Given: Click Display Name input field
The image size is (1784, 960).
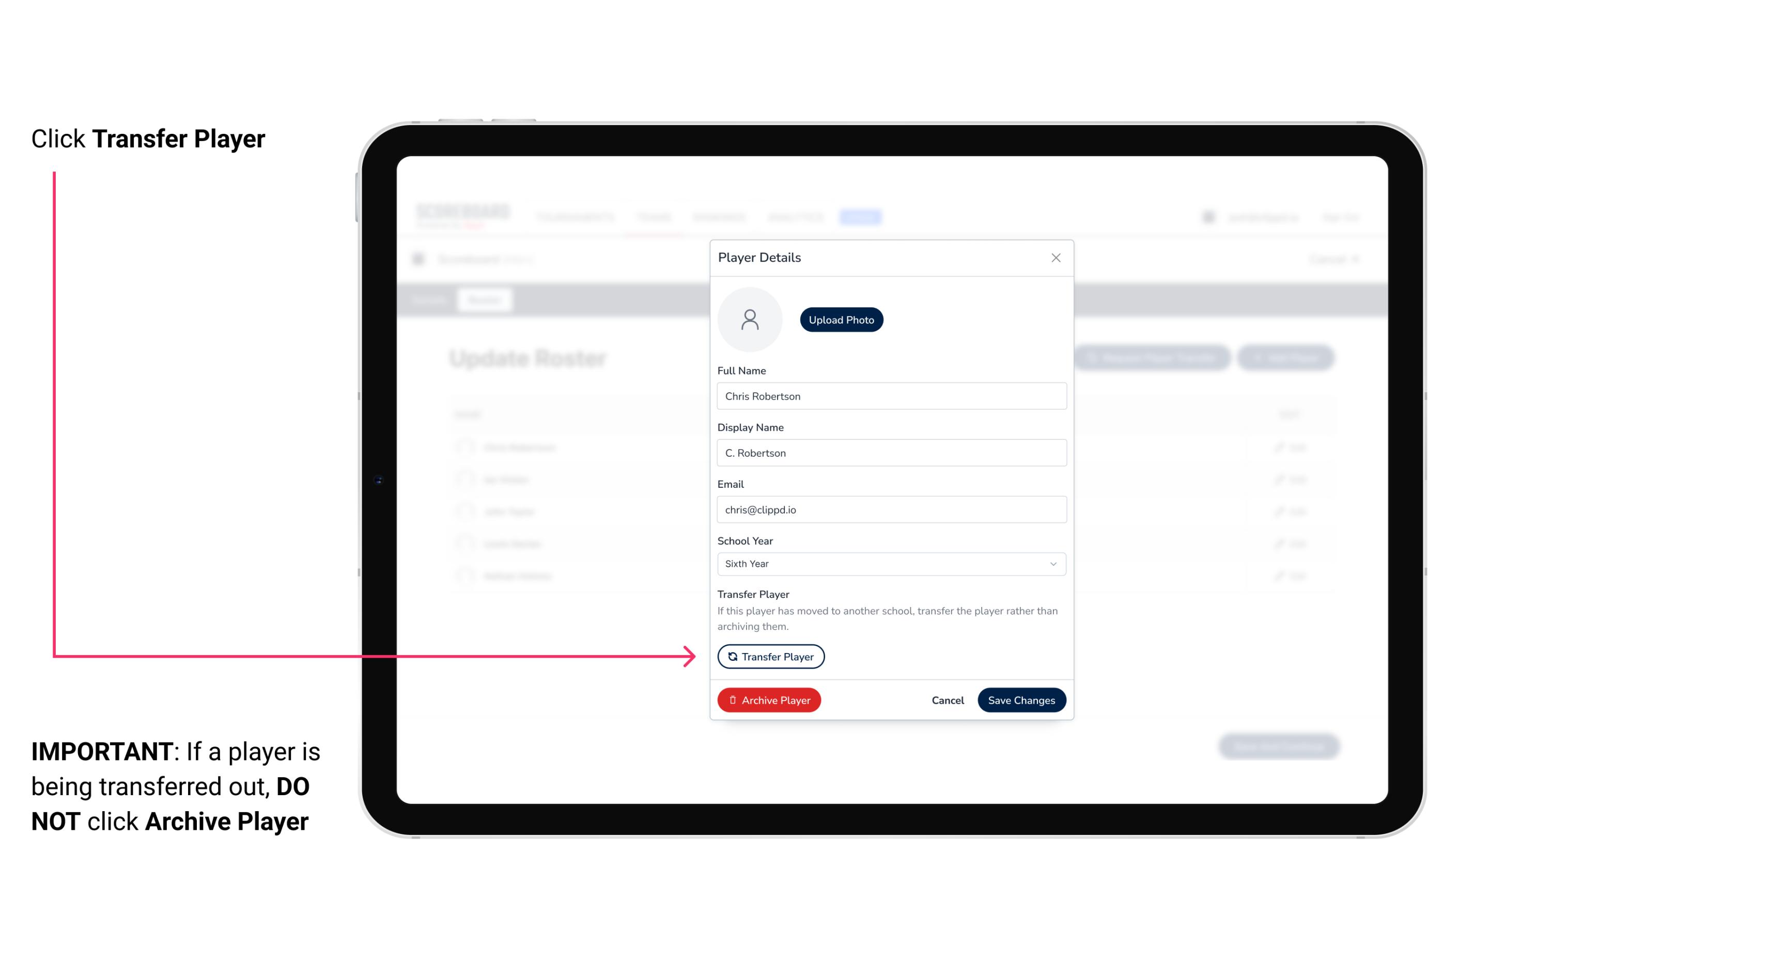Looking at the screenshot, I should click(x=890, y=452).
